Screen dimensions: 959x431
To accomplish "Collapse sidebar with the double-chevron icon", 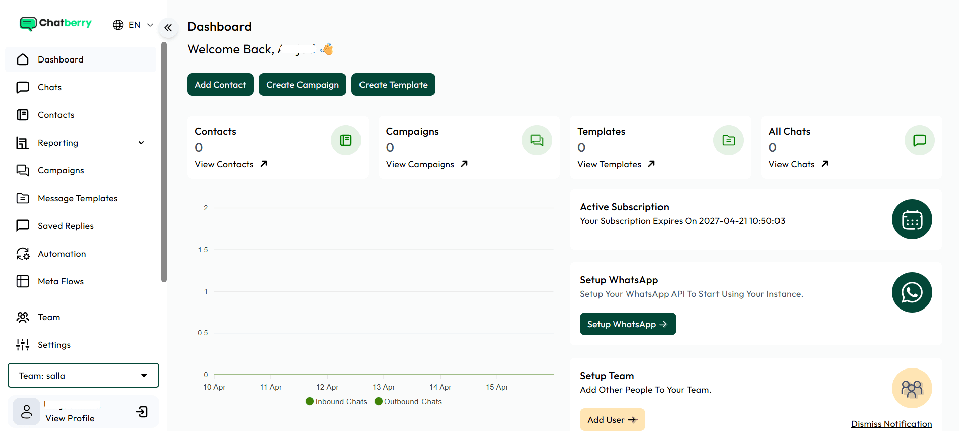I will coord(168,28).
